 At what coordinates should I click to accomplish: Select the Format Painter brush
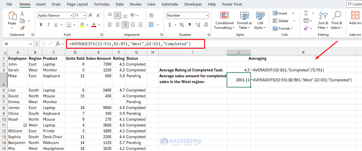(x=22, y=28)
